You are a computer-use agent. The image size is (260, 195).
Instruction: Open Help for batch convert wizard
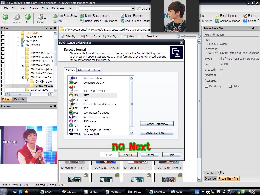171,155
